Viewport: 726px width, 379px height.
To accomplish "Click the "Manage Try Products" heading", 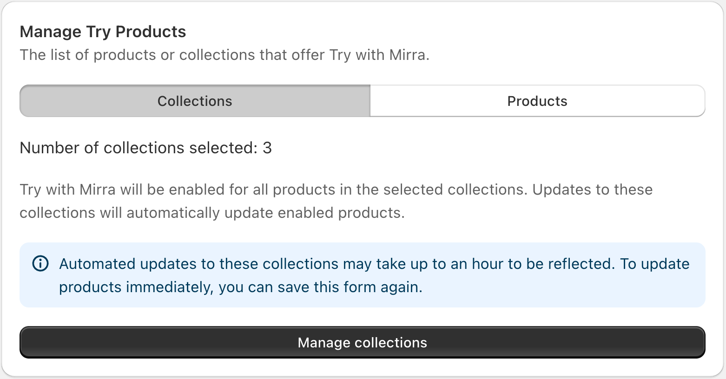I will click(103, 32).
